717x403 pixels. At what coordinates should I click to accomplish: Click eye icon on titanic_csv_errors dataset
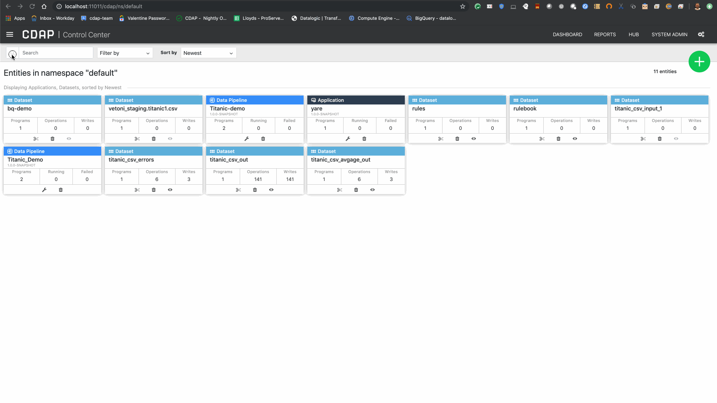point(170,190)
